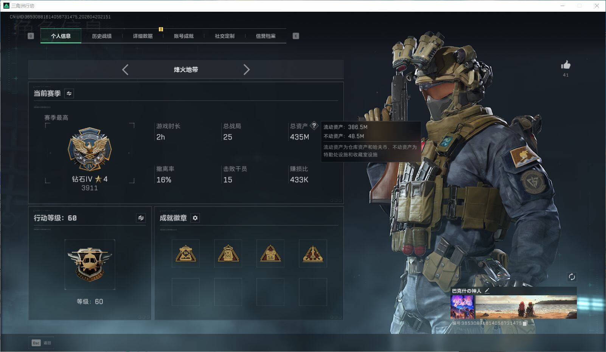
Task: Copy the player ID number icon
Action: 525,323
